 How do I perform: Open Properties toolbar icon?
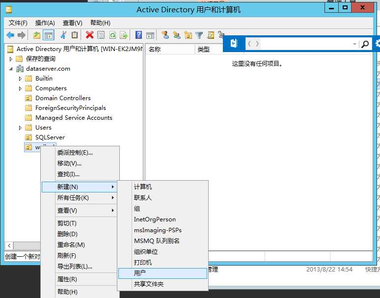pos(101,35)
